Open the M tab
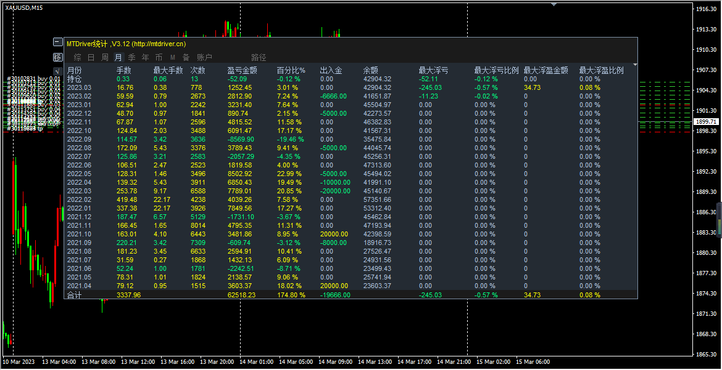Screen dimensions: 722x370 (x=173, y=57)
